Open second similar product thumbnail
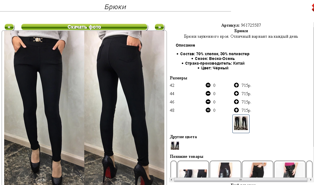 (x=225, y=169)
